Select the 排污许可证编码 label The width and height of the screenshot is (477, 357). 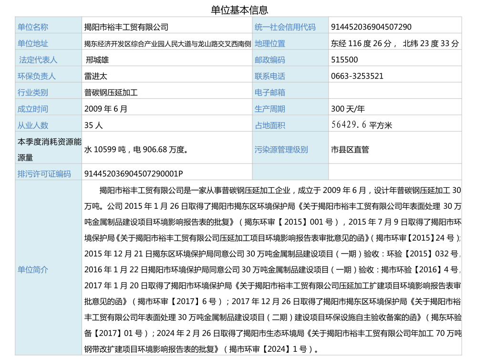click(44, 174)
